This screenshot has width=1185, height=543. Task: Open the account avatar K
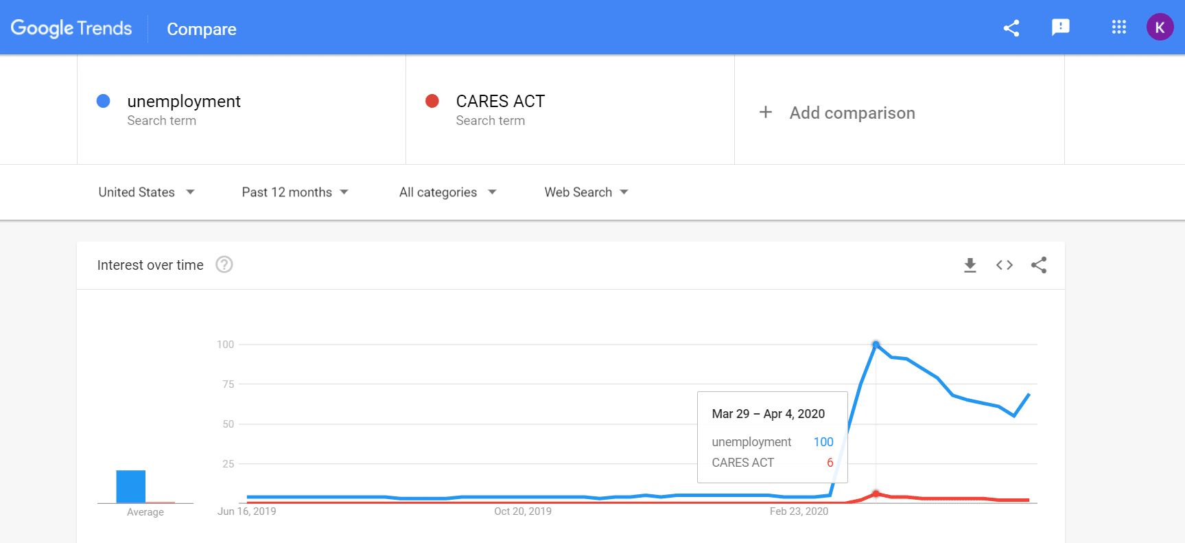(1160, 27)
